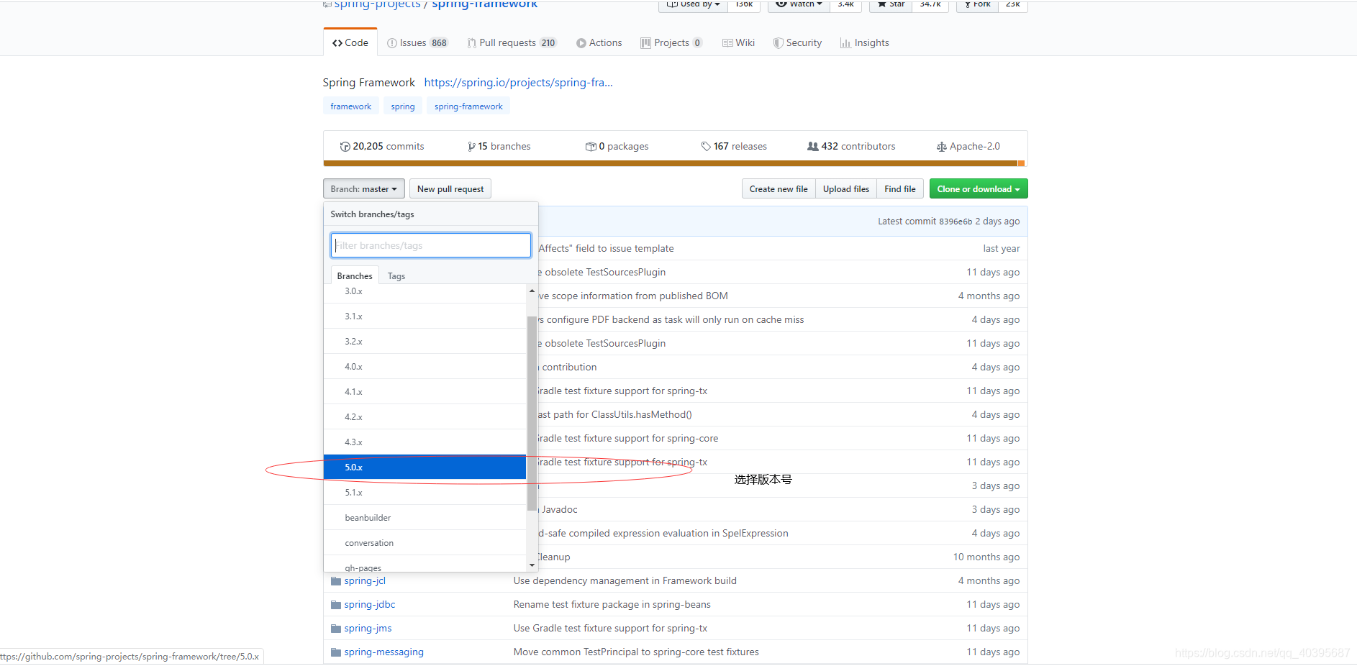Screen dimensions: 1357x666
Task: Open the Insights tab
Action: [x=865, y=42]
